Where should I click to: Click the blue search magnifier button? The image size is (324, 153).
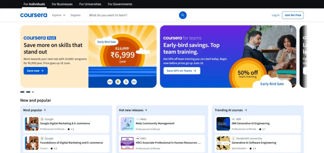point(183,15)
